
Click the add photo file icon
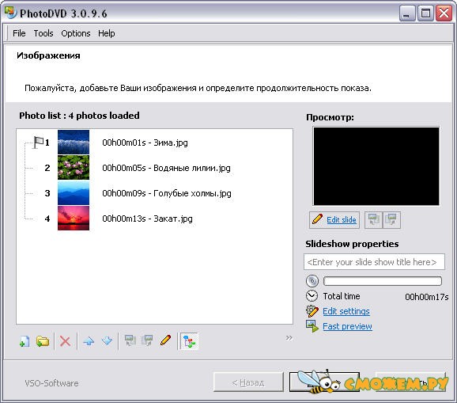[25, 340]
